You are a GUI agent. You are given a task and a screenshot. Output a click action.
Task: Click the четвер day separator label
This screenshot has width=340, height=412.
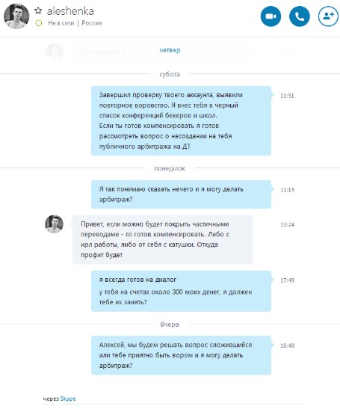[170, 50]
